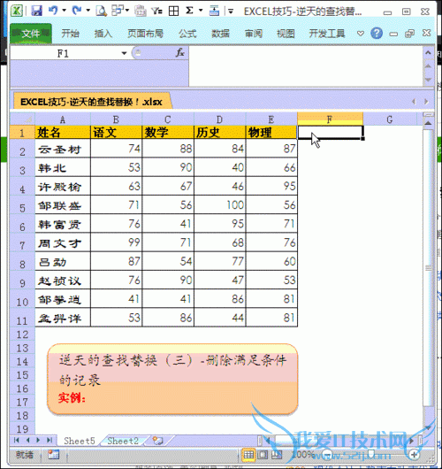Open the 公式 Formulas ribbon tab

(187, 34)
